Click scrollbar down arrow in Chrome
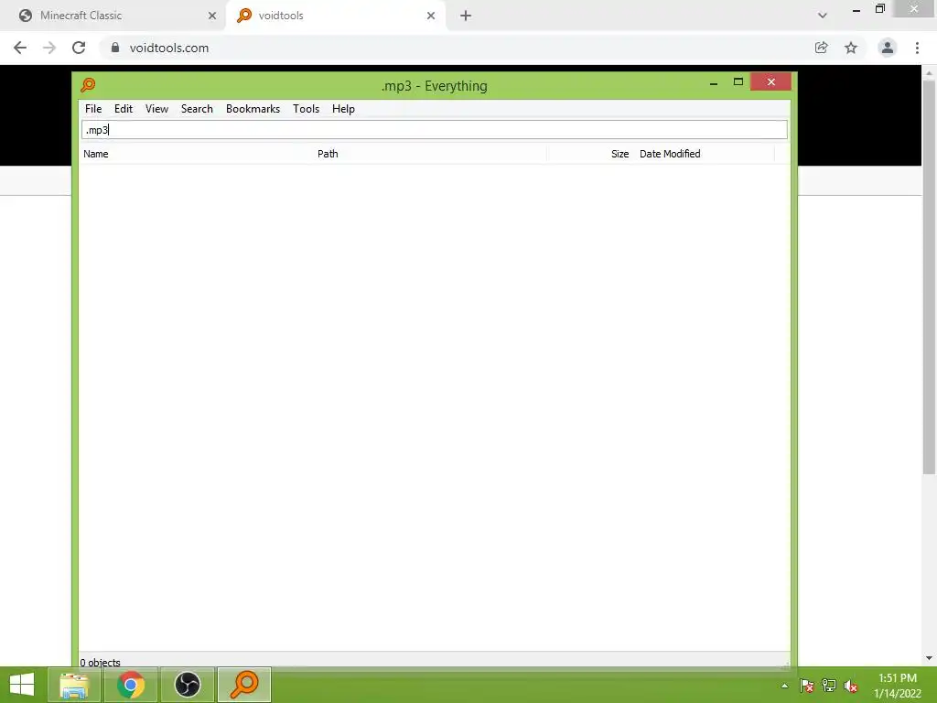This screenshot has height=703, width=937. pos(930,658)
